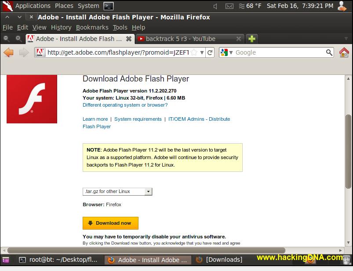Click the vertical scrollbar thumb
This screenshot has width=353, height=271.
click(348, 152)
